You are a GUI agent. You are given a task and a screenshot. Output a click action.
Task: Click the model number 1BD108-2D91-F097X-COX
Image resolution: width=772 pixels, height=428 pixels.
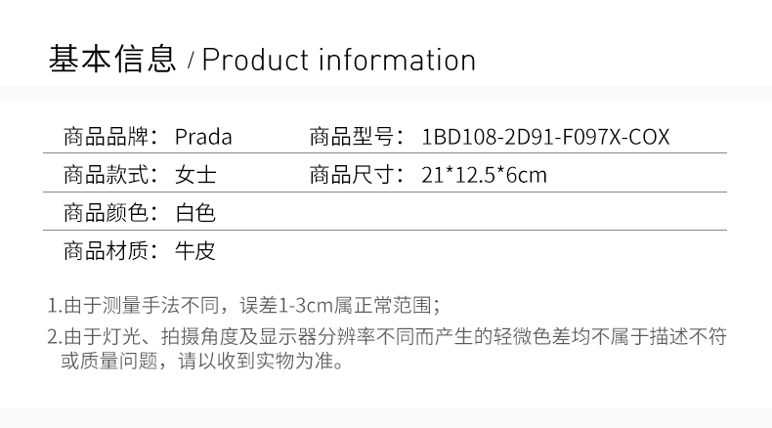click(x=545, y=136)
